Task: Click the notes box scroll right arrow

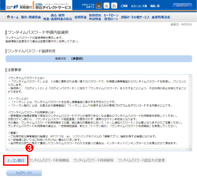Action: [x=187, y=149]
